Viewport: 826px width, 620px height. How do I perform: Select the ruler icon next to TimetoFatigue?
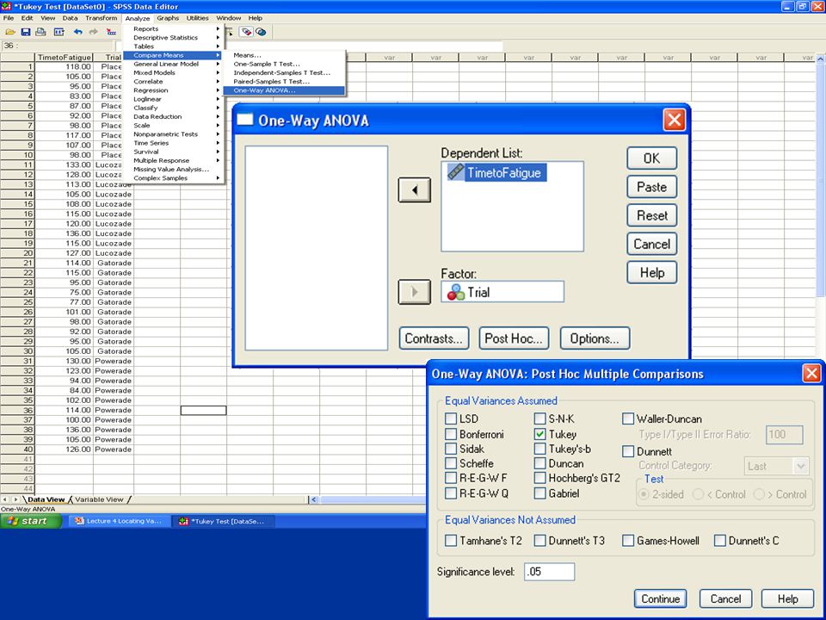tap(456, 172)
